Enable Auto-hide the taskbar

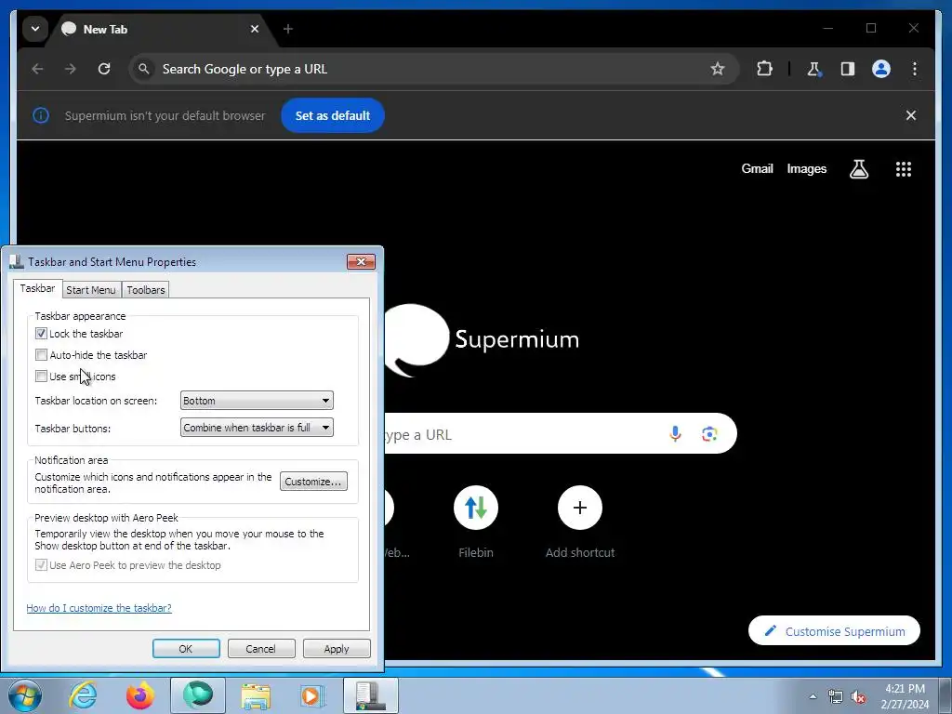[41, 354]
